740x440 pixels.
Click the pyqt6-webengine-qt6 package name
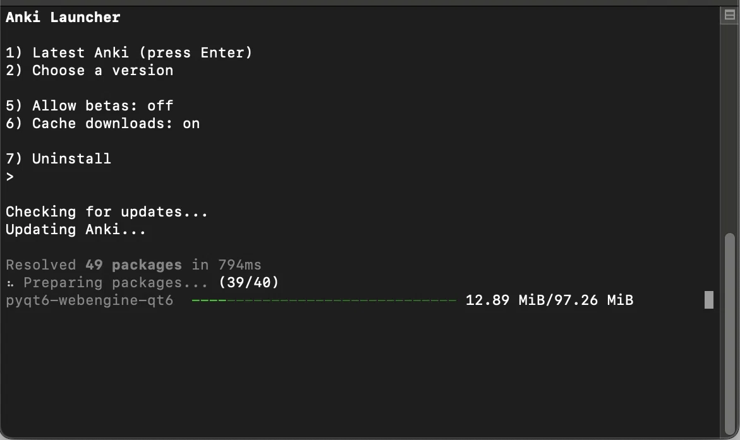(89, 300)
